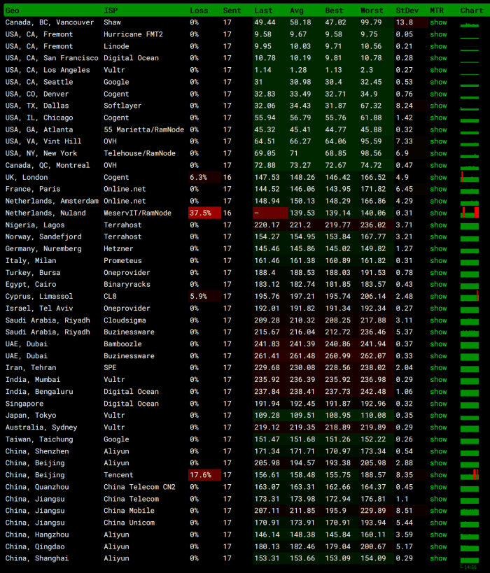The width and height of the screenshot is (490, 573).
Task: Open show link for Tokyo Vultr
Action: click(438, 416)
